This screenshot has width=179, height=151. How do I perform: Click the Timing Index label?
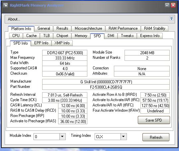pos(81,135)
